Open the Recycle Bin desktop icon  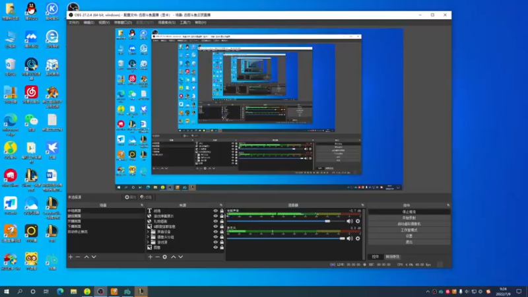coord(11,67)
